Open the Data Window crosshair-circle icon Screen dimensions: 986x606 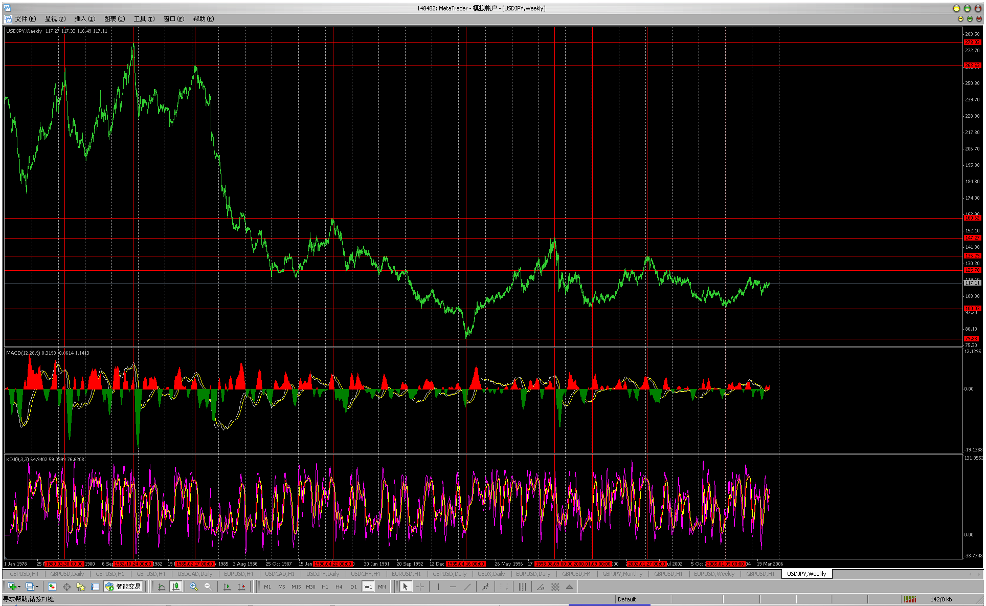click(66, 587)
